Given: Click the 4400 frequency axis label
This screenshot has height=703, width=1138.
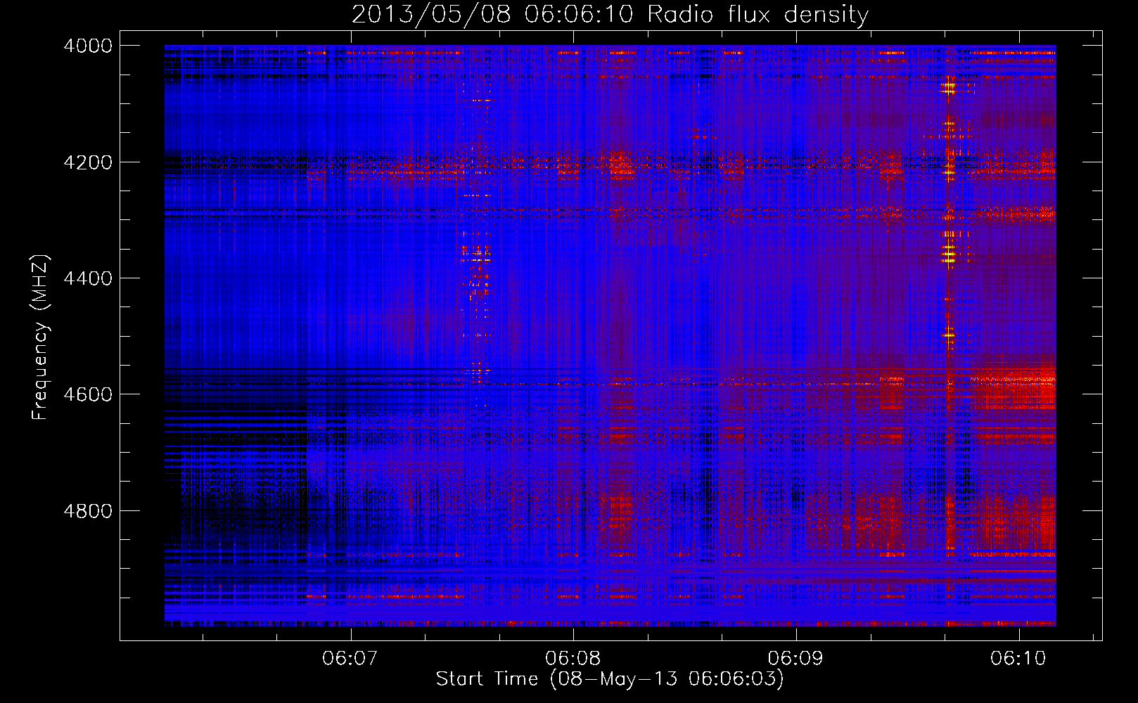Looking at the screenshot, I should (x=88, y=278).
